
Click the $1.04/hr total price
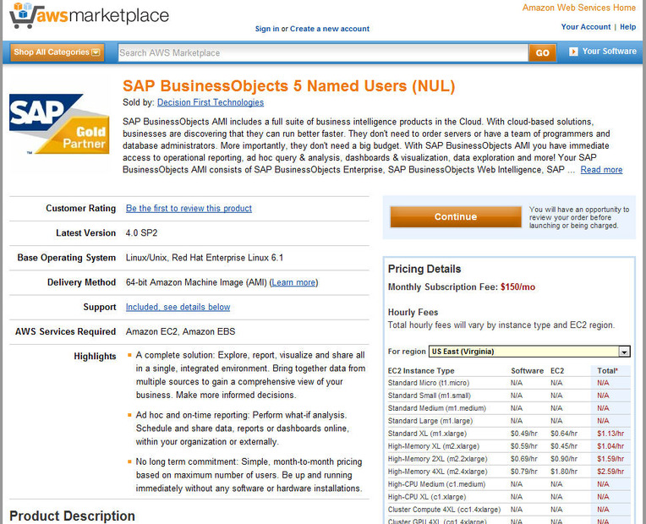[x=610, y=446]
